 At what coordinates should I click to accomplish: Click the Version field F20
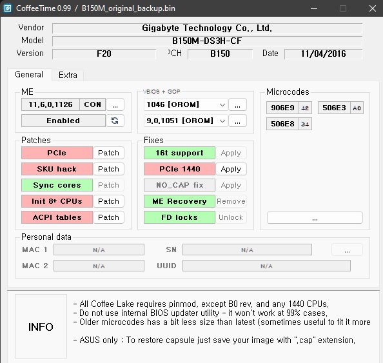(x=104, y=54)
